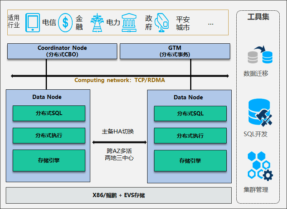Click the right Data Node title

188,97
